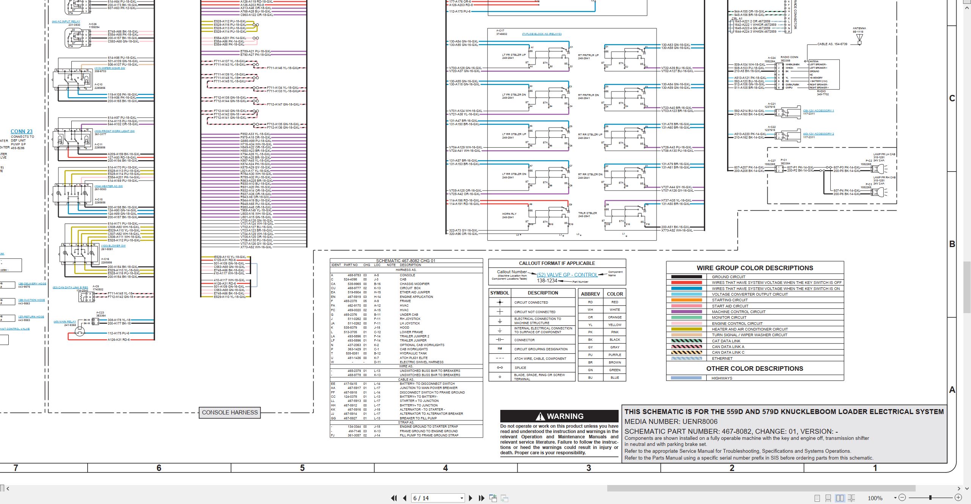The height and width of the screenshot is (504, 971).
Task: Click the (52) VALVE GP - CONTROL callout example
Action: point(567,275)
